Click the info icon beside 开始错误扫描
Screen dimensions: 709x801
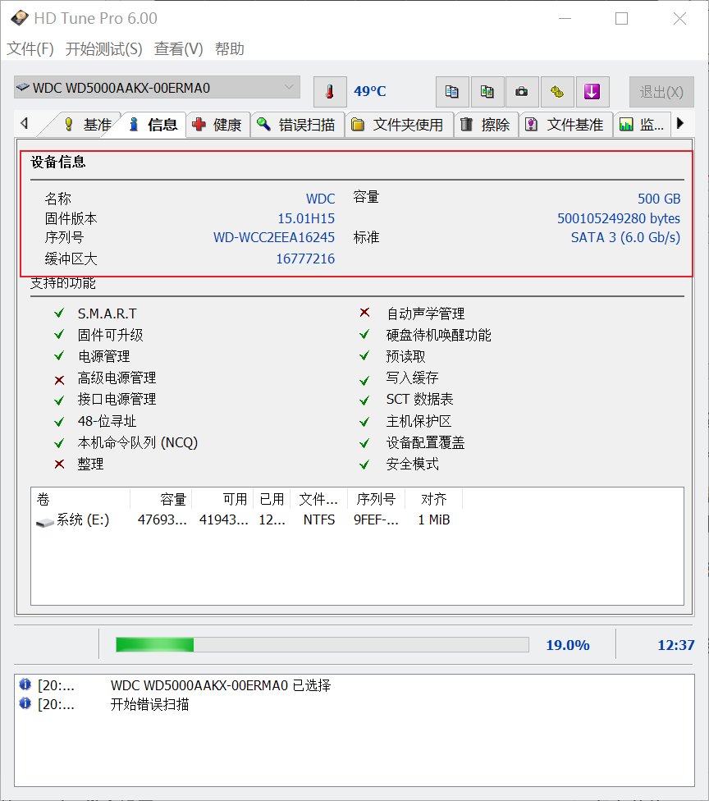click(x=25, y=703)
